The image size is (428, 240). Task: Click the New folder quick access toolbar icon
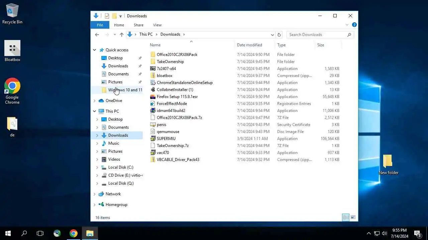tap(114, 16)
